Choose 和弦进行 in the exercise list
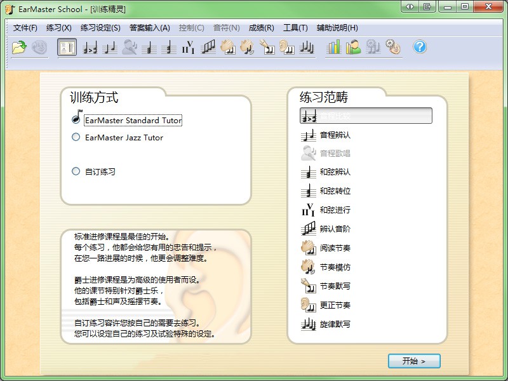Screen dimensions: 508x381 pyautogui.click(x=326, y=210)
